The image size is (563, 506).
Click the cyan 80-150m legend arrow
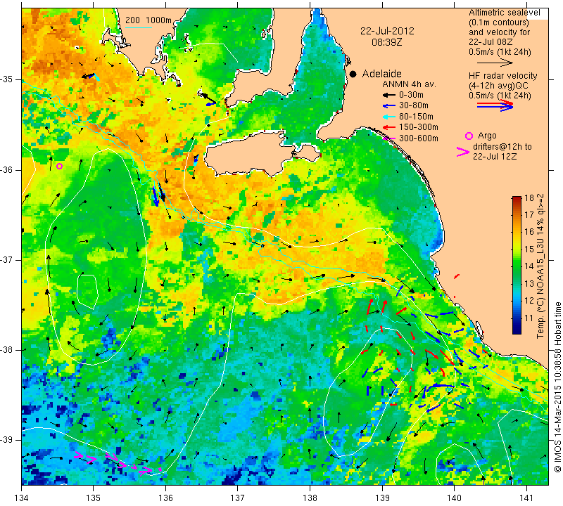[388, 117]
